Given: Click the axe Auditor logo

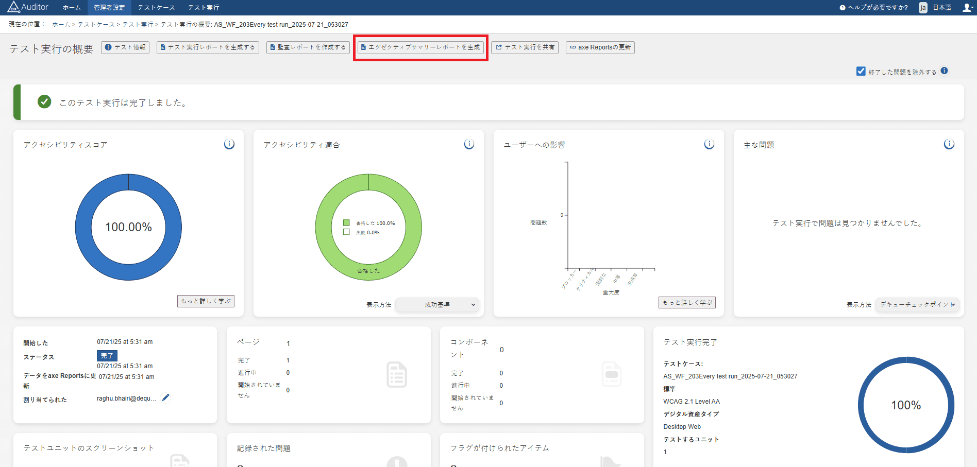Looking at the screenshot, I should [28, 7].
